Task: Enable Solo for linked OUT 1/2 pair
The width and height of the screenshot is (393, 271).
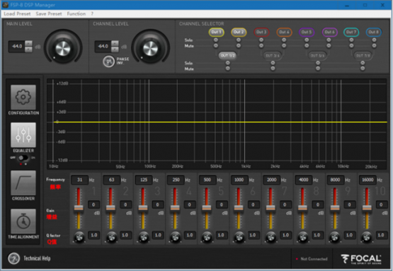Action: [227, 63]
